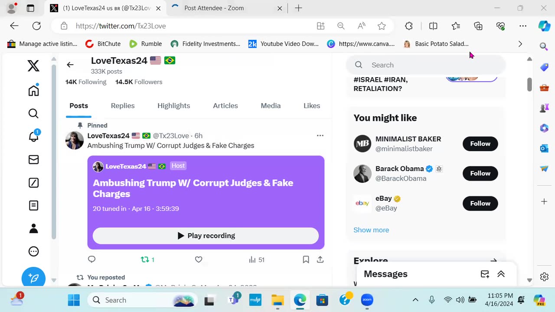
Task: Add an app to Edge sidebar with plus
Action: [544, 201]
